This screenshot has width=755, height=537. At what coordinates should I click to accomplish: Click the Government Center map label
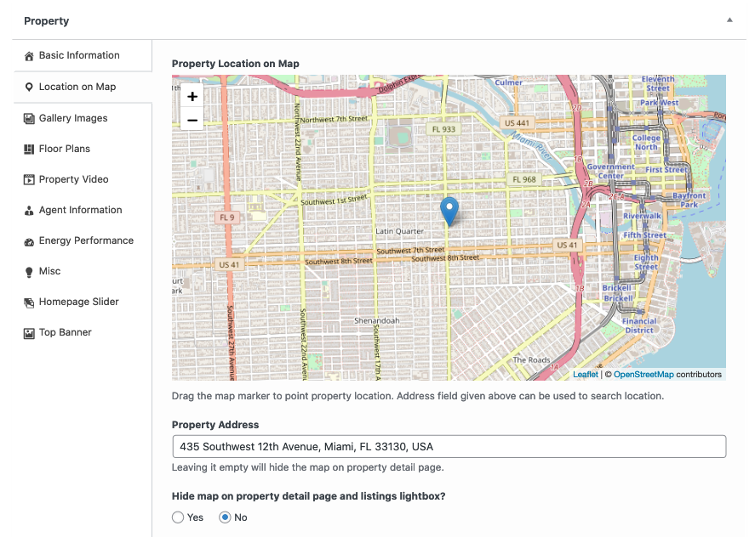click(x=610, y=171)
